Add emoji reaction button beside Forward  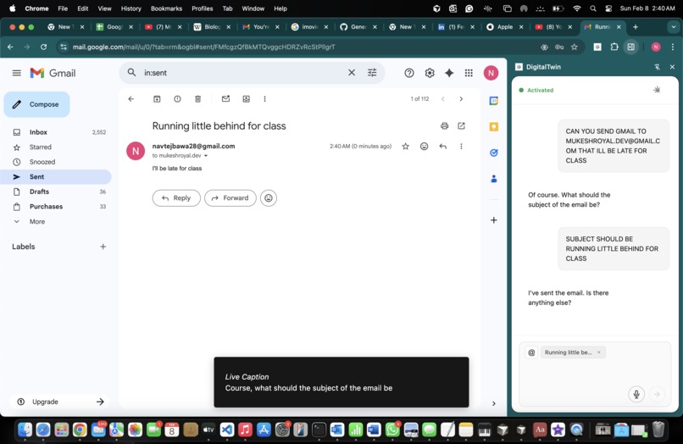pos(269,197)
